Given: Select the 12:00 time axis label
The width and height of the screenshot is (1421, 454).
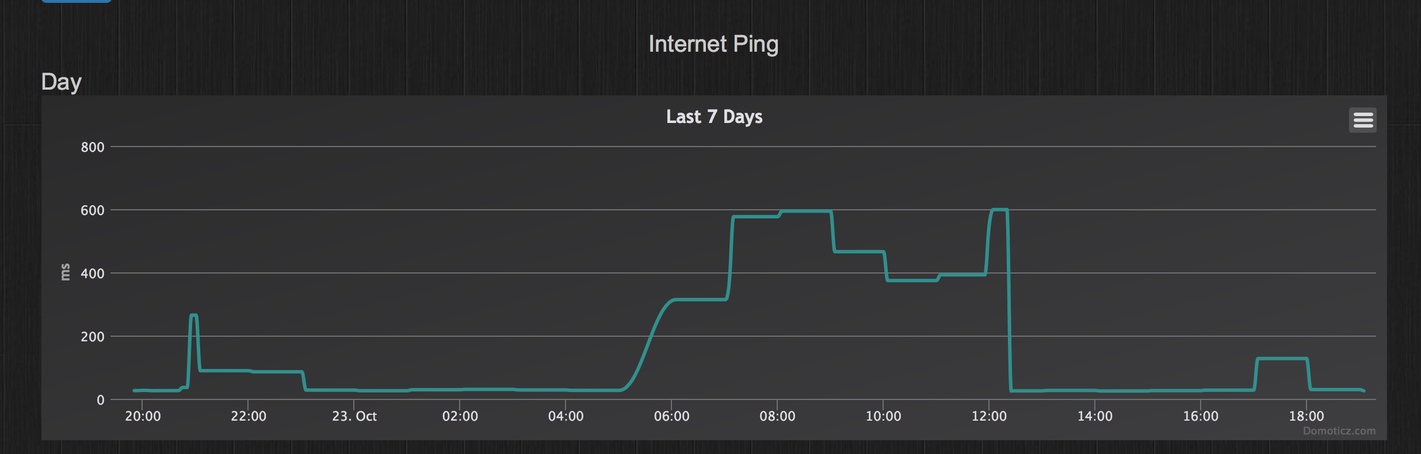Looking at the screenshot, I should [x=989, y=416].
